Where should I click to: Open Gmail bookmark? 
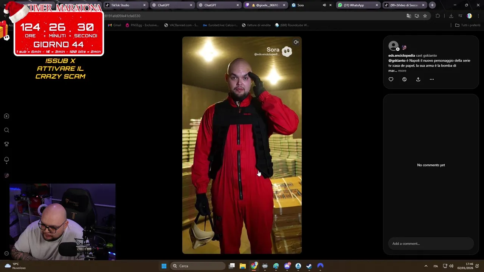(115, 25)
